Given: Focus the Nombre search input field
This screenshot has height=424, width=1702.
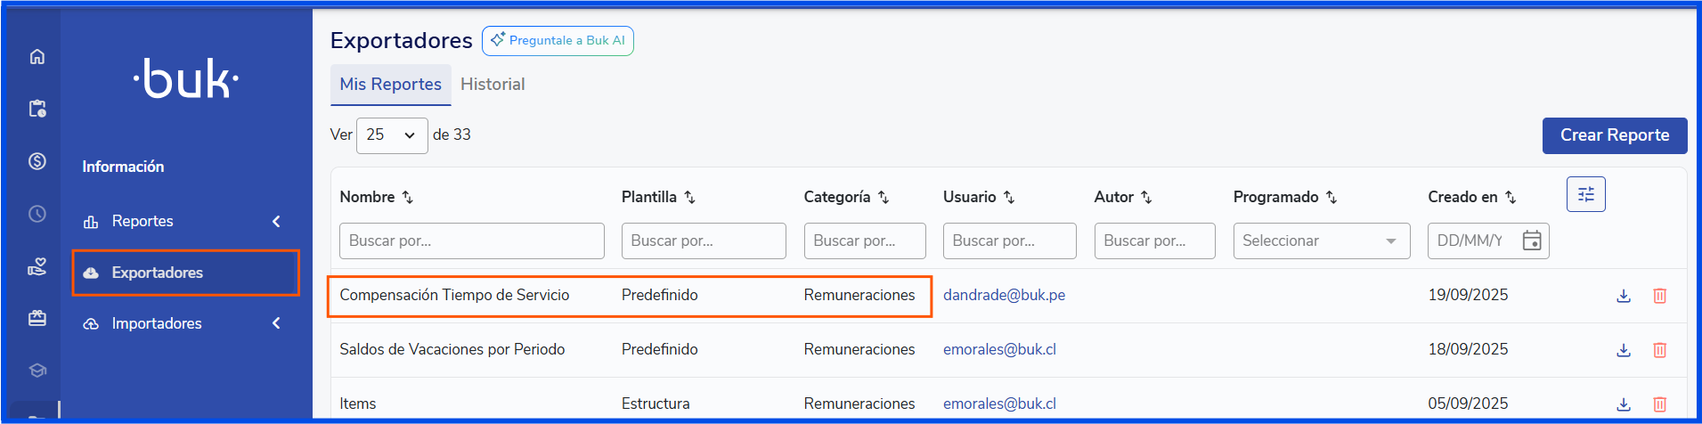Looking at the screenshot, I should [471, 241].
